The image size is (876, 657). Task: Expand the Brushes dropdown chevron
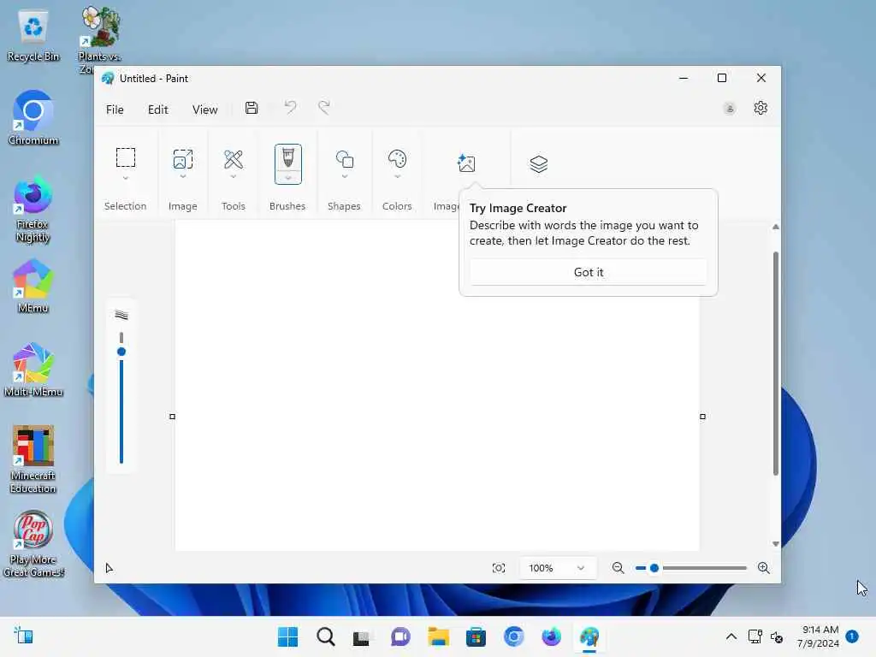287,178
